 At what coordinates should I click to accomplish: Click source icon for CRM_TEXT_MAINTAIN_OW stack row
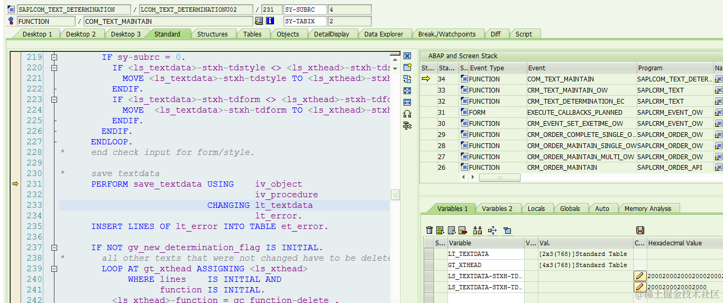coord(464,90)
